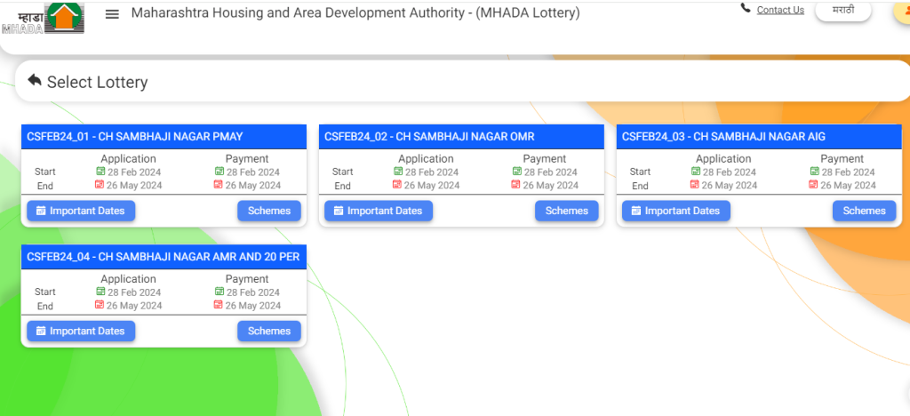Open Important Dates for CSFEB24_04 AMR
Viewport: 910px width, 416px height.
tap(81, 331)
